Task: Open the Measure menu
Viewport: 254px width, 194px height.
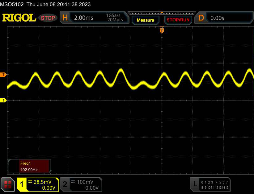Action: 145,20
